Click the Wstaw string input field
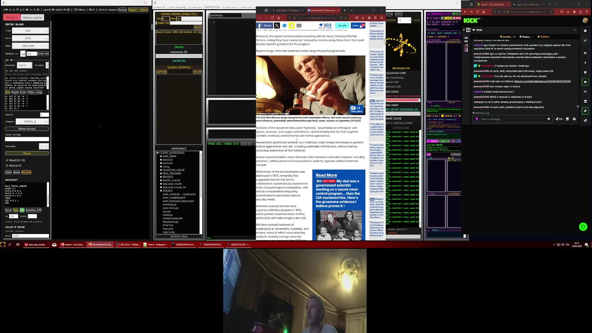 pos(27,139)
